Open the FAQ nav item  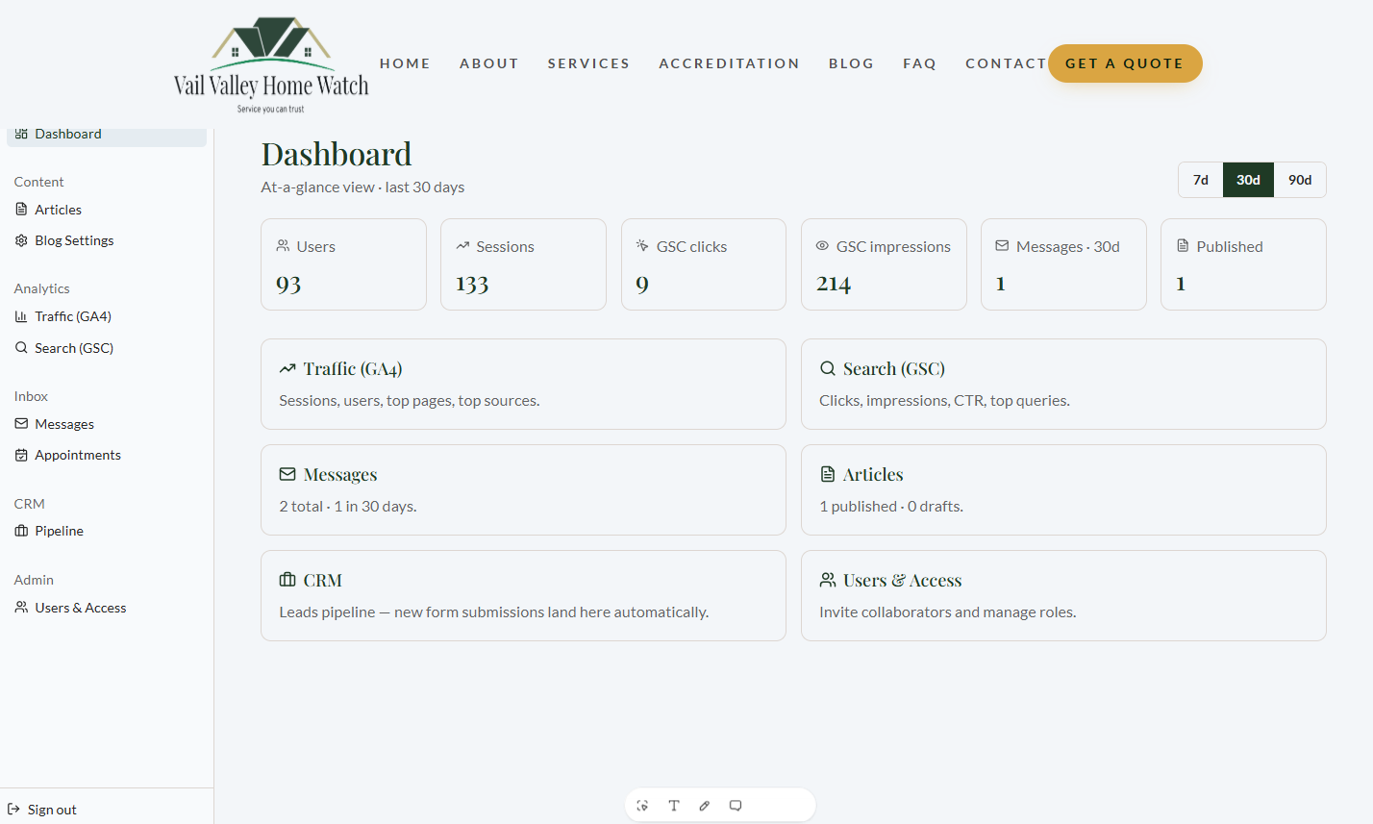(x=919, y=63)
